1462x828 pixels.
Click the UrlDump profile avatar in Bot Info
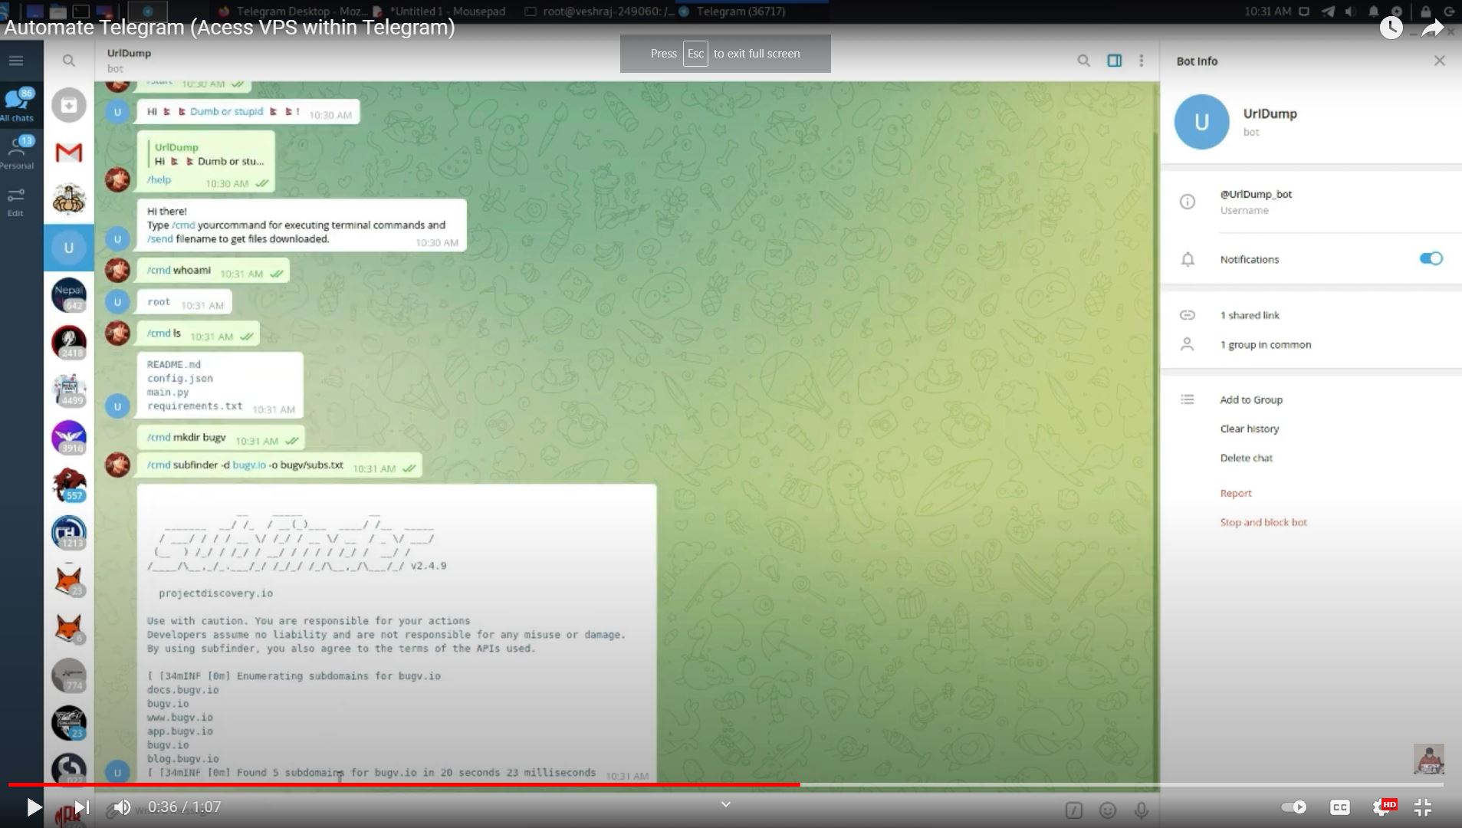tap(1201, 122)
